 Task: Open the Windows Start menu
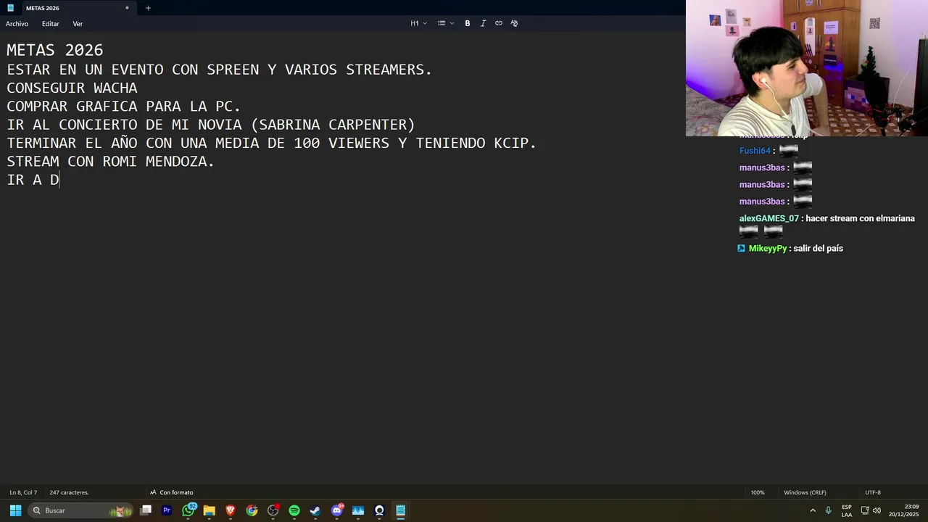pos(15,510)
